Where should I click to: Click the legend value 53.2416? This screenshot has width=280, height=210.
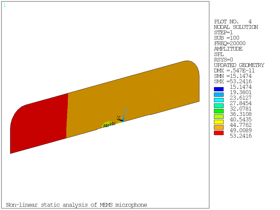tap(241, 136)
